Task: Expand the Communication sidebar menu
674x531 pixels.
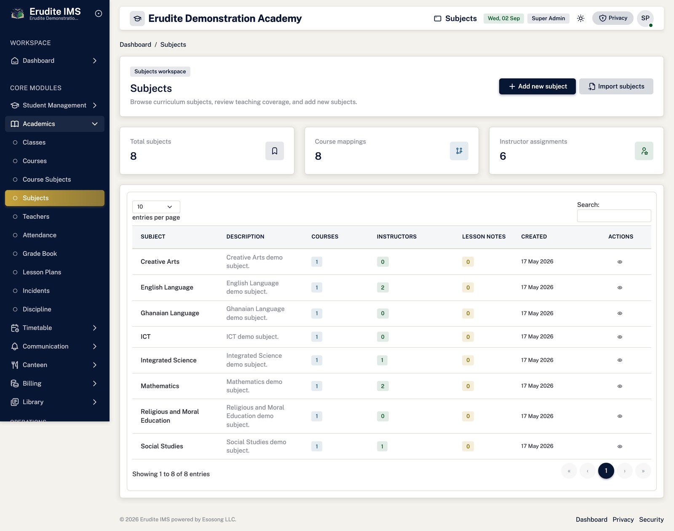Action: (55, 346)
